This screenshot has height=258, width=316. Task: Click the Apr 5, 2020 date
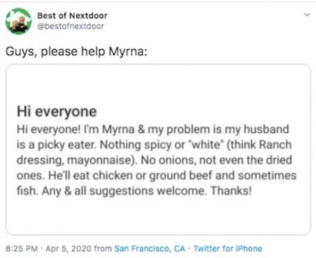click(x=64, y=249)
